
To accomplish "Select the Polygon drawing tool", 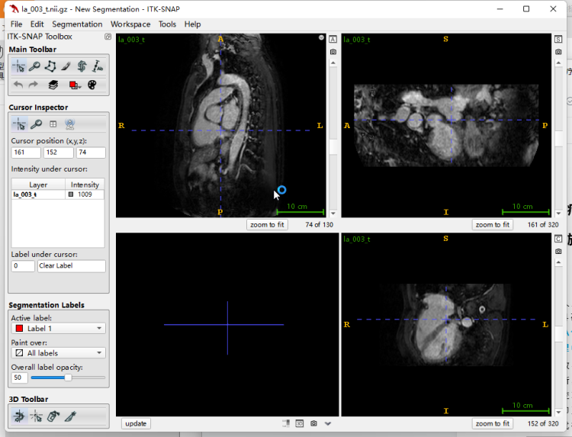I will click(50, 66).
